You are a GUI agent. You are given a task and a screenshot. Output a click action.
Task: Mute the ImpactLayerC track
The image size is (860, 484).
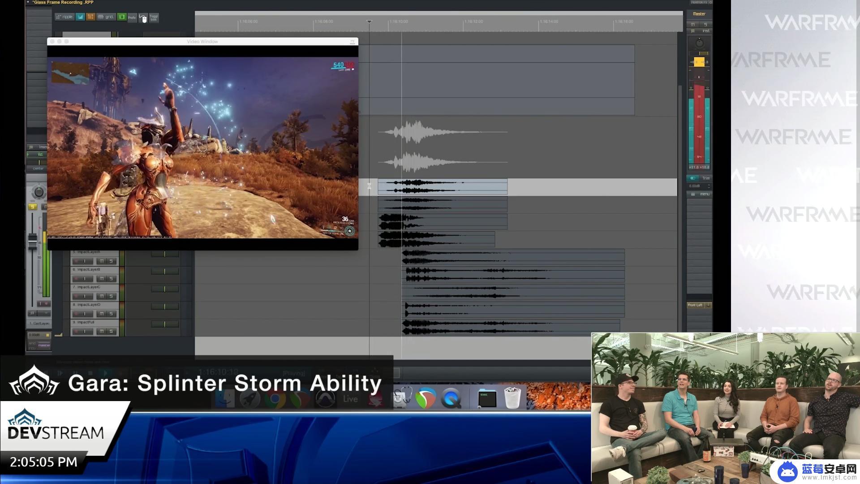coord(102,296)
